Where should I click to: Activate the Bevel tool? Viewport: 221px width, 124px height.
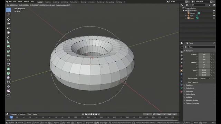pyautogui.click(x=8, y=56)
